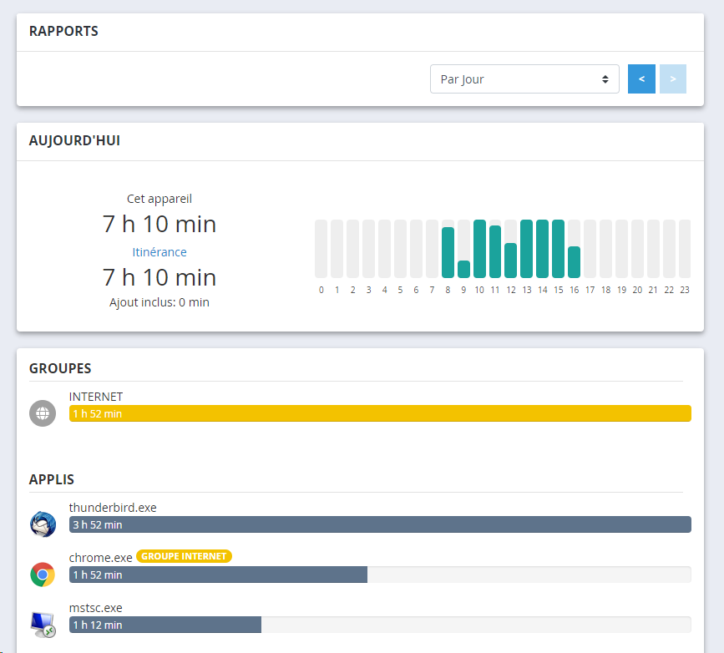Click the GROUPE INTERNET badge next to chrome.exe
724x653 pixels.
pyautogui.click(x=185, y=556)
